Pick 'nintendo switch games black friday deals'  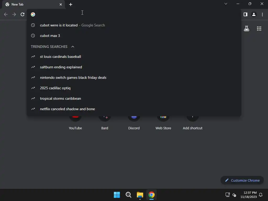[x=134, y=77]
